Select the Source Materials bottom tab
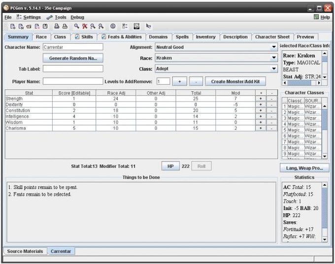This screenshot has width=335, height=264. tap(25, 251)
